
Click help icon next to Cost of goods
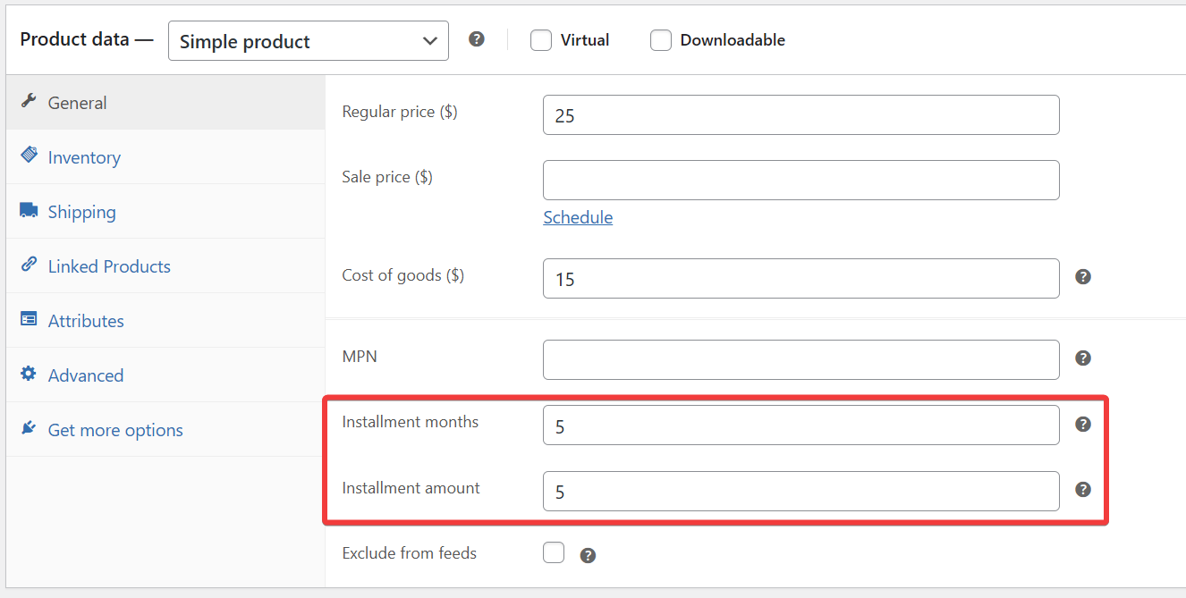pyautogui.click(x=1083, y=277)
